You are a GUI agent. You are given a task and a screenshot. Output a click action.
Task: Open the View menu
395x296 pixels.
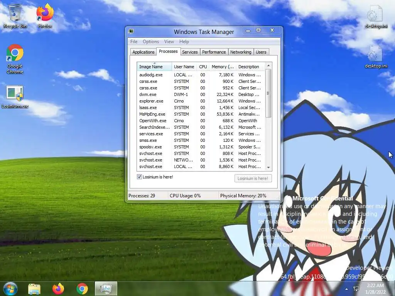click(x=169, y=42)
